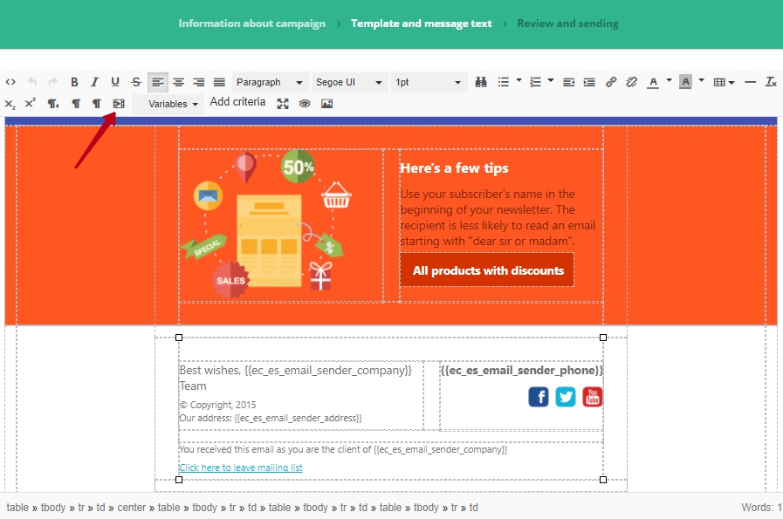Click the fullscreen icon in toolbar
This screenshot has width=783, height=519.
(283, 104)
